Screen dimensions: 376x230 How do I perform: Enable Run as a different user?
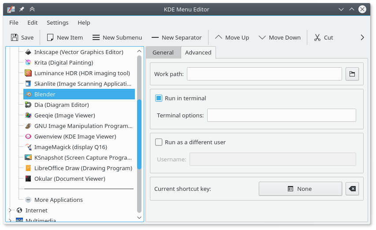[x=159, y=142]
